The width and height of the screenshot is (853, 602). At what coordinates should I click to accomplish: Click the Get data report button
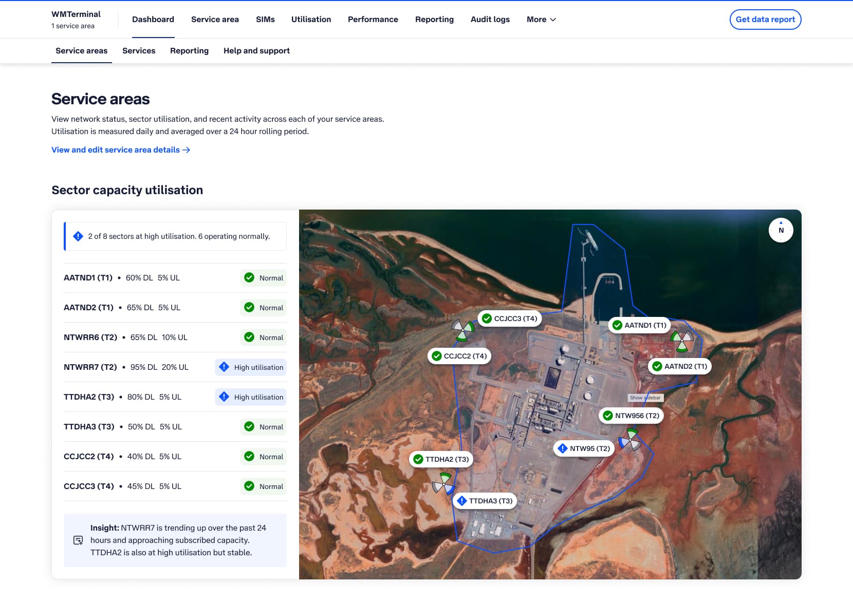tap(765, 20)
